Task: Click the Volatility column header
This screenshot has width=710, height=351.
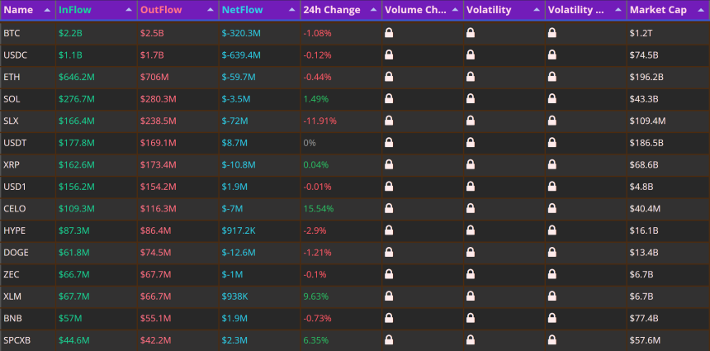Action: (489, 10)
